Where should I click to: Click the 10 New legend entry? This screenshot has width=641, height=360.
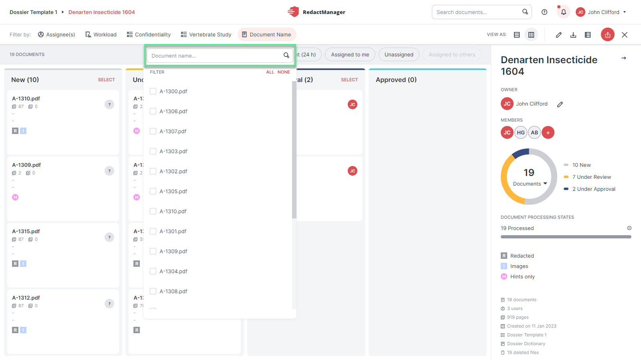point(577,165)
